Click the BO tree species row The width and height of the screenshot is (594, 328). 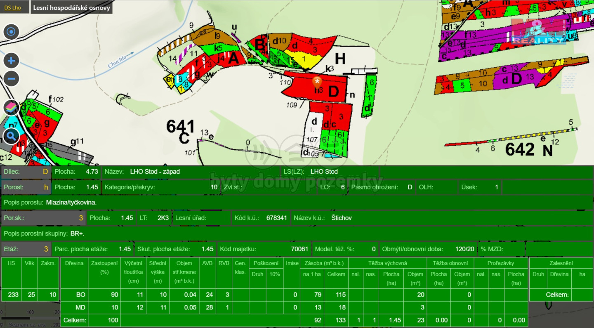coord(294,295)
